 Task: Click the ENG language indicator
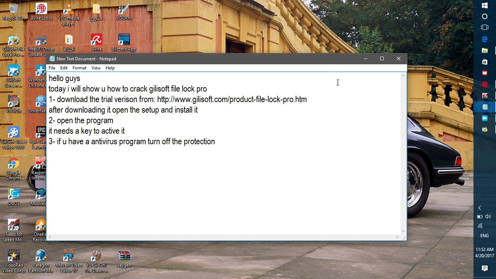click(485, 236)
